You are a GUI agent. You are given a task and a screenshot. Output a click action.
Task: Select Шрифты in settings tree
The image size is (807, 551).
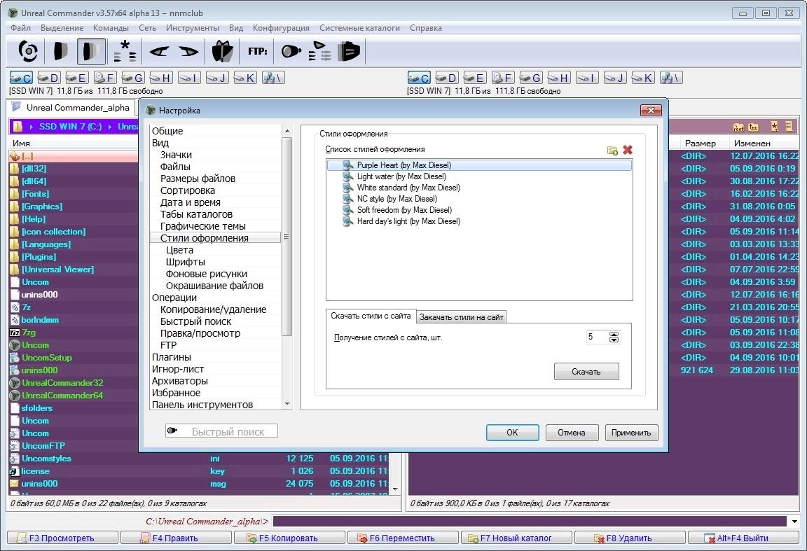coord(185,262)
